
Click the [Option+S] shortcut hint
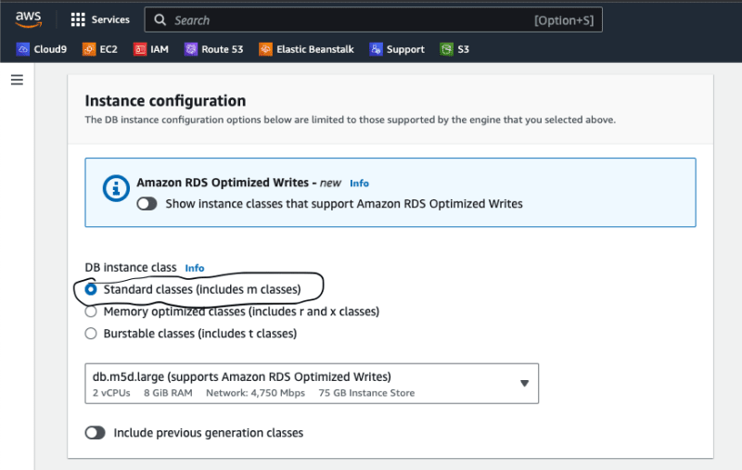coord(564,20)
